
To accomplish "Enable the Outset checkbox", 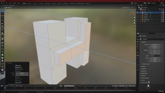I will (x=16, y=77).
